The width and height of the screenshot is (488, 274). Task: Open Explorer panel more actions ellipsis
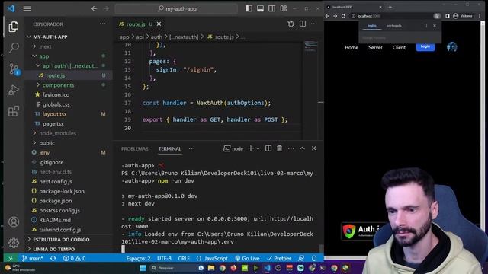click(x=102, y=24)
